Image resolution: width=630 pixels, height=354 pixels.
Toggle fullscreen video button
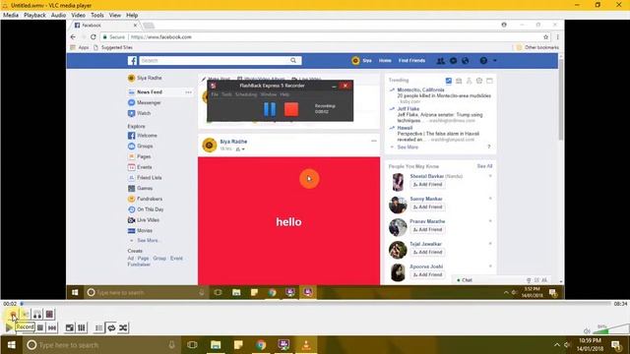click(70, 327)
